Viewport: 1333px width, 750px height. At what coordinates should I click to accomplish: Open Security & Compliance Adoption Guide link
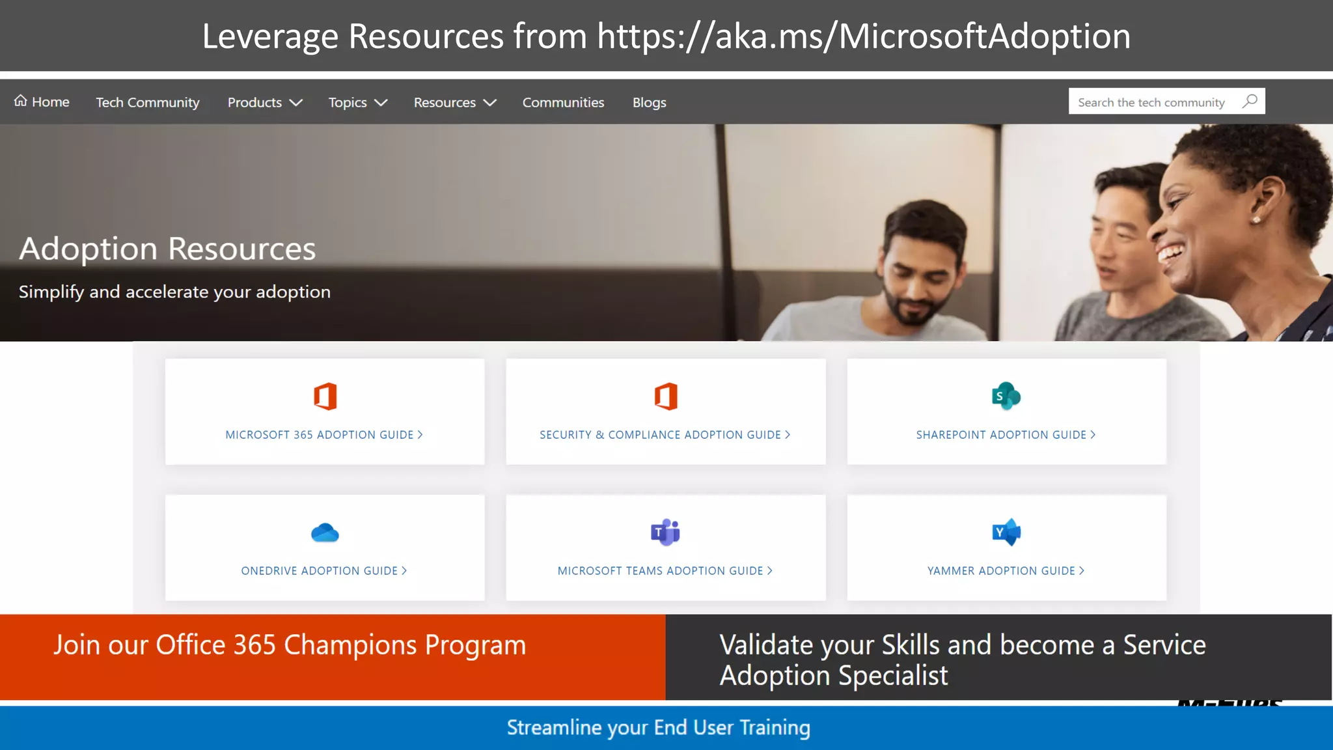665,434
